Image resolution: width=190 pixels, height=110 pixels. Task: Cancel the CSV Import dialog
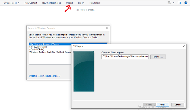pos(178,105)
